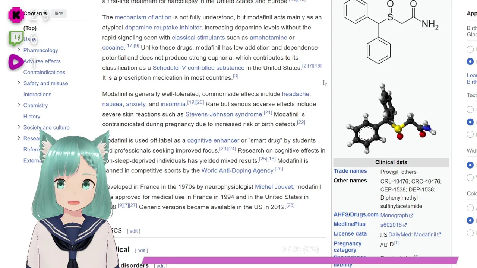The height and width of the screenshot is (268, 477).
Task: Click external-link icon beside Monograph
Action: pyautogui.click(x=411, y=216)
